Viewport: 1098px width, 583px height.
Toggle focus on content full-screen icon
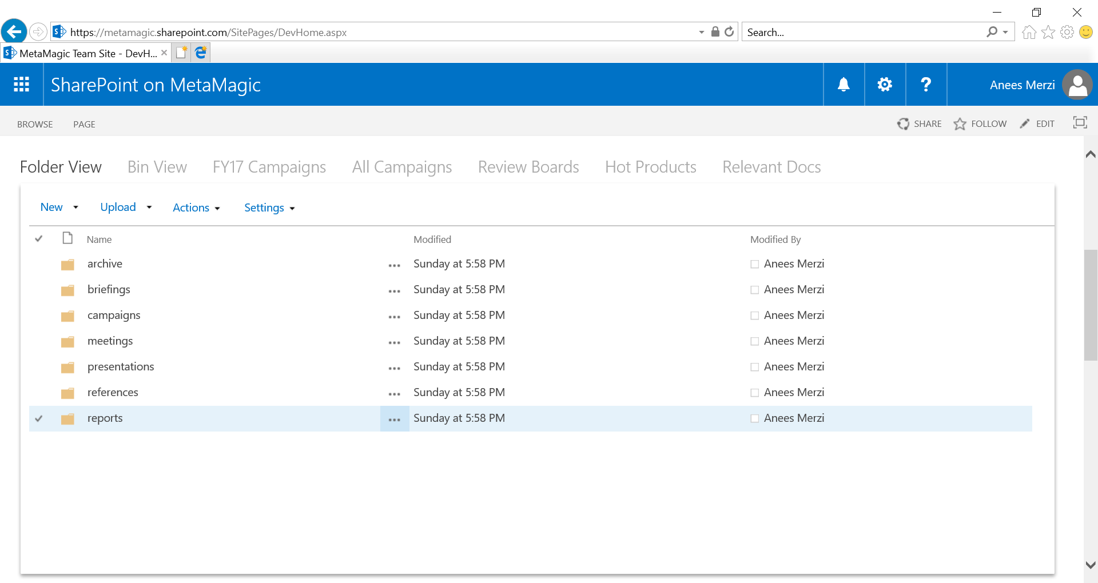1080,123
